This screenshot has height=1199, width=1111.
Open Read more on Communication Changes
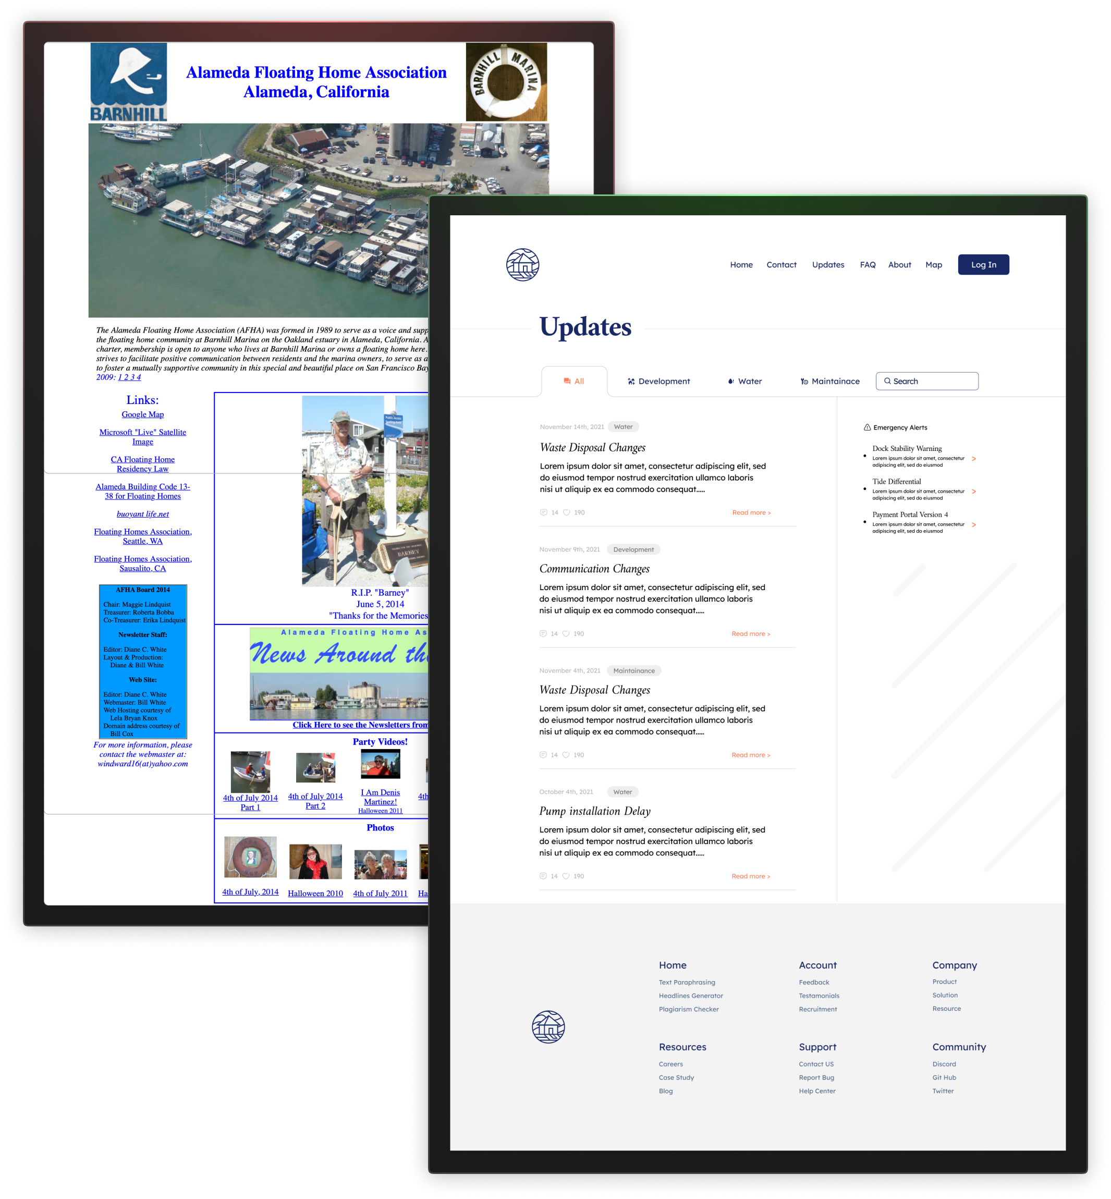pos(750,633)
